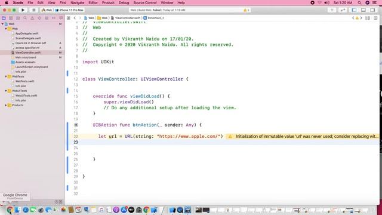Open Google Chrome from the Dock
Viewport: 382px width, 215px height.
coord(10,210)
